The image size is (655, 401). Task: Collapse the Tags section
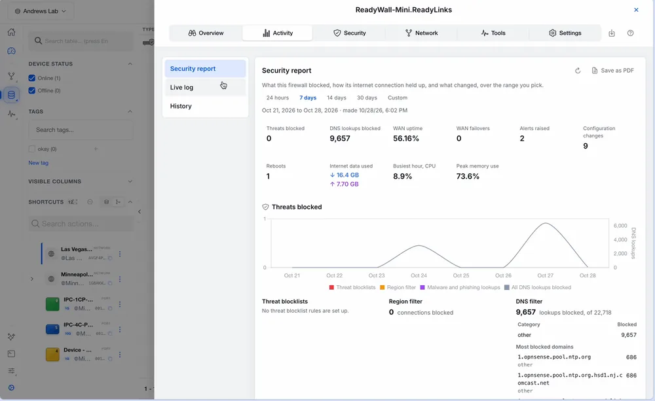click(x=130, y=111)
